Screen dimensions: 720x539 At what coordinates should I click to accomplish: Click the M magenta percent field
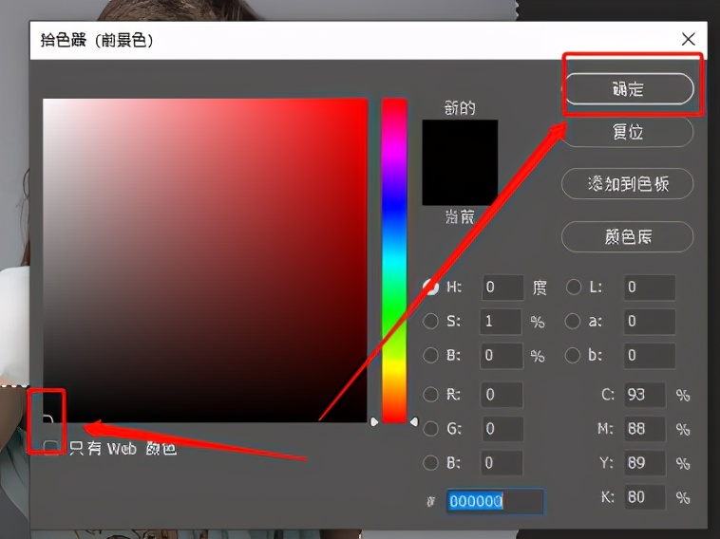645,429
